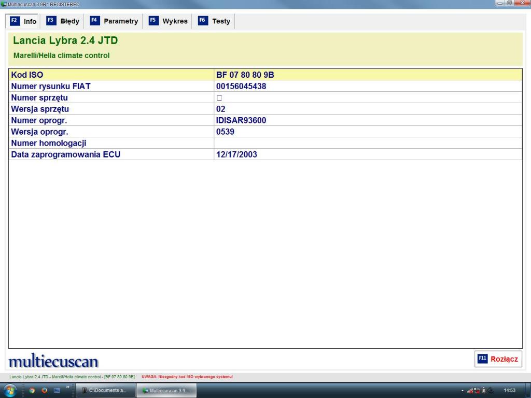Click the Show desktop quick launch icon

click(x=57, y=390)
